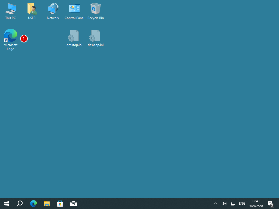Open Microsoft Store from the taskbar

point(60,204)
